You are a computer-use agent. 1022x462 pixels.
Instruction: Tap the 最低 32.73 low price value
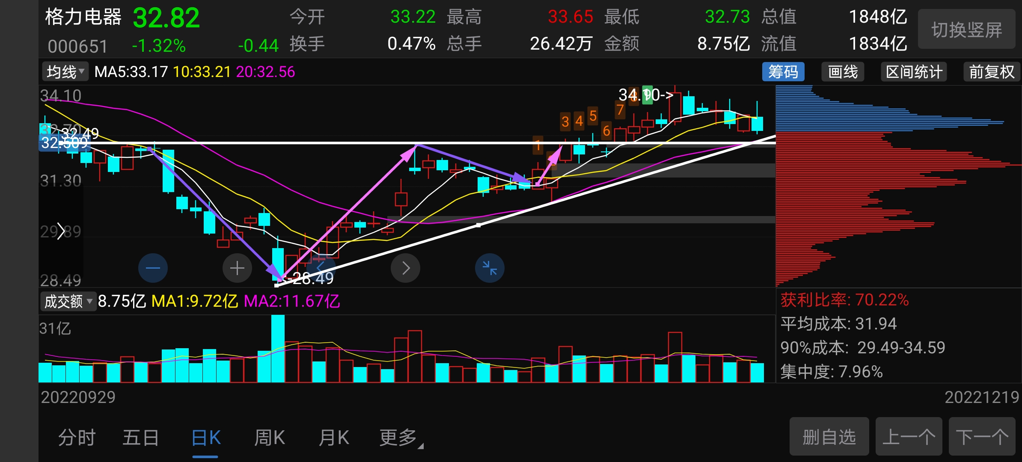[728, 17]
